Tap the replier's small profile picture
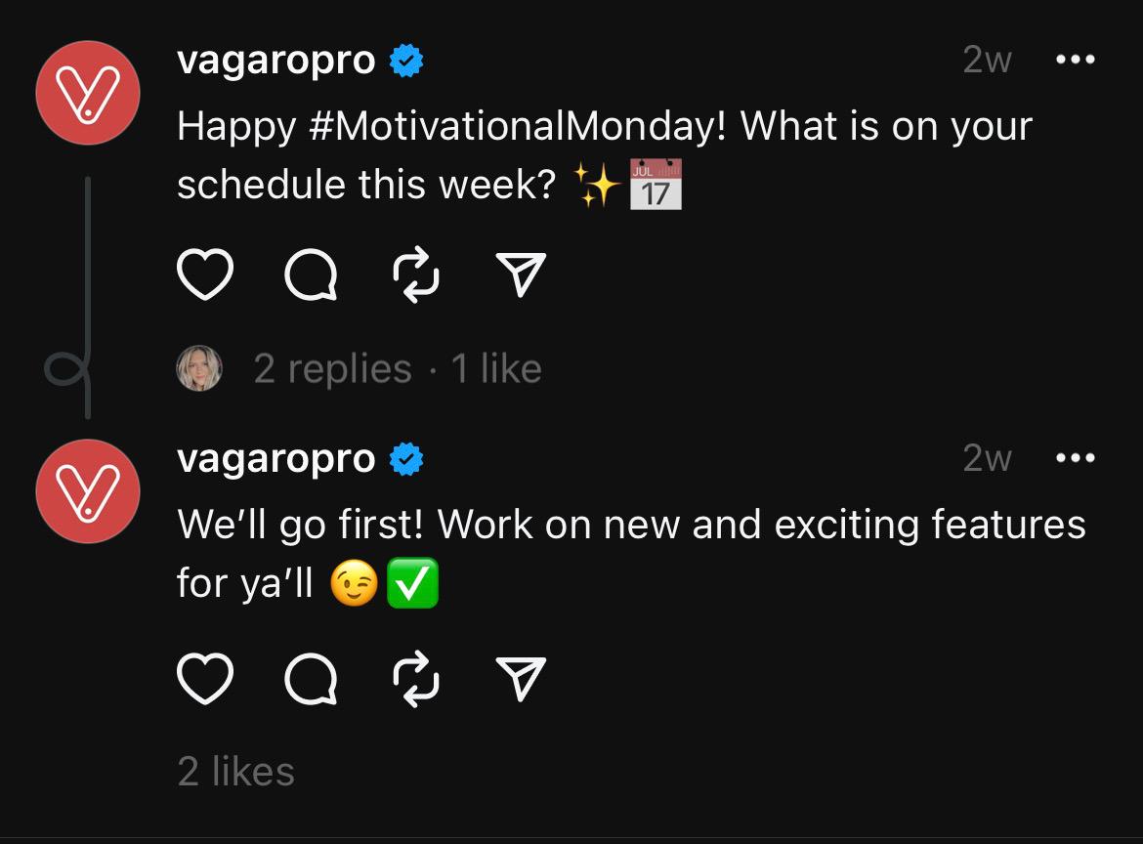1143x844 pixels. tap(199, 369)
